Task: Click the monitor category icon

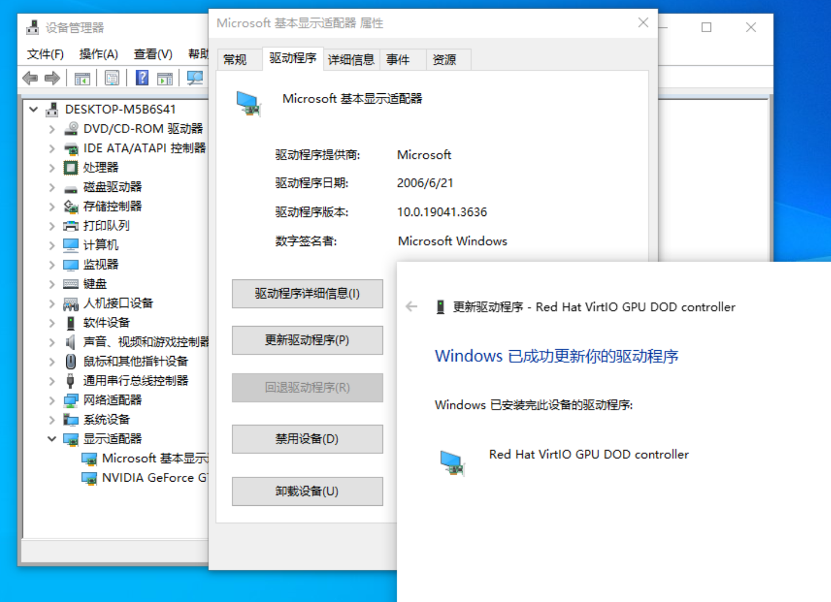Action: click(x=71, y=265)
